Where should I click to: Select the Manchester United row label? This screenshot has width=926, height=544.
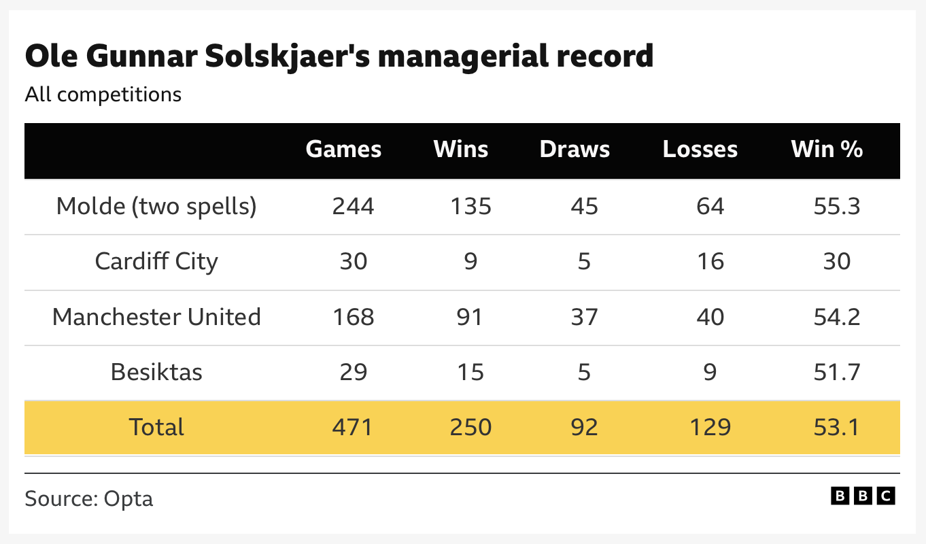pyautogui.click(x=156, y=317)
